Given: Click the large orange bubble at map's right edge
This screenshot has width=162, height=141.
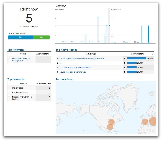Looking at the screenshot, I should tap(152, 121).
